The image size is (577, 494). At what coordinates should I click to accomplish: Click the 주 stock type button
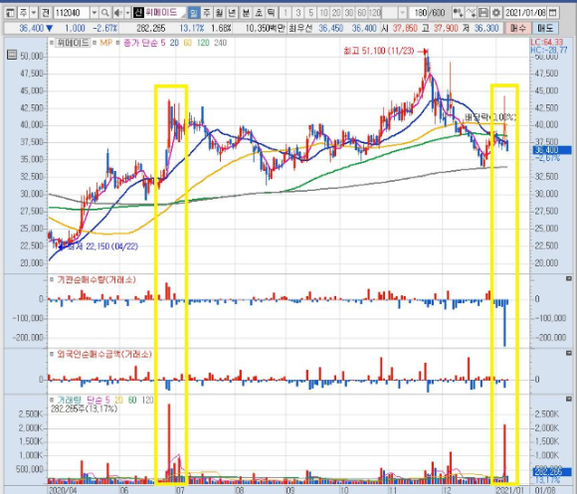tap(23, 13)
